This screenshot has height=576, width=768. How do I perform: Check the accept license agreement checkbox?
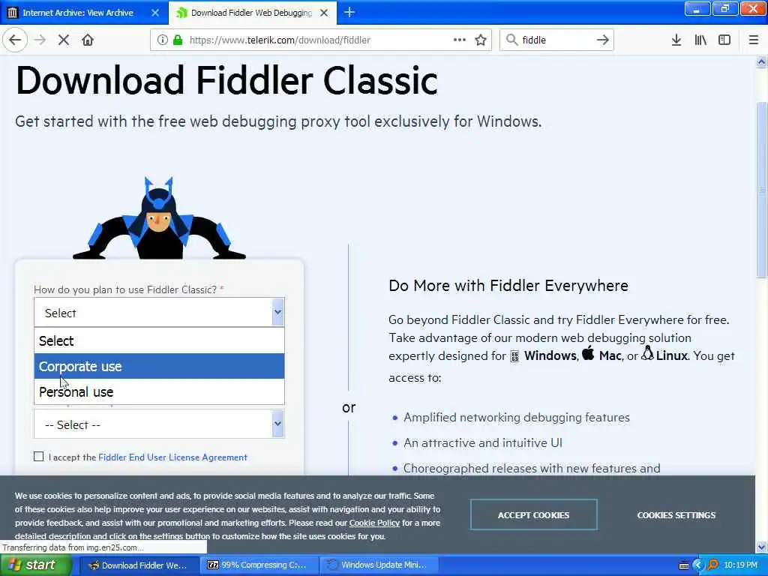39,457
